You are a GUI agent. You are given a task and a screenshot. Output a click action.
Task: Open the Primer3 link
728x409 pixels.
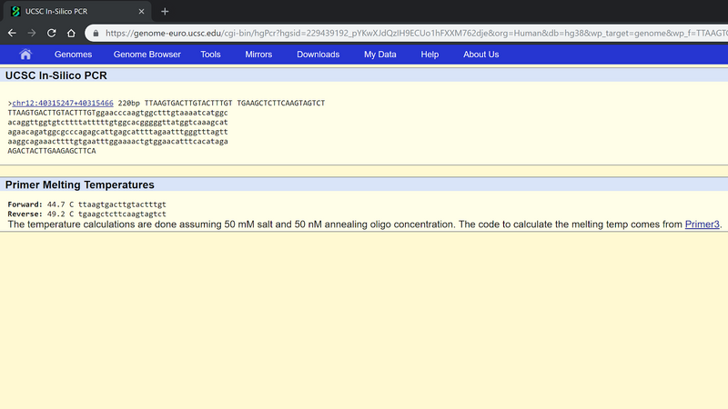tap(703, 224)
